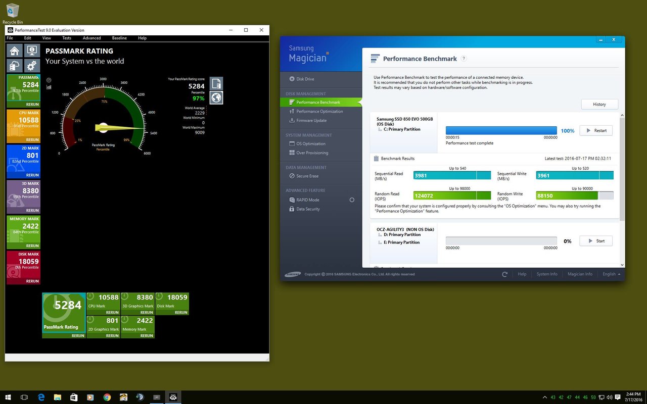Click the OCZ-AGILITY3 0% progress bar
Viewport: 647px width, 404px height.
click(501, 241)
